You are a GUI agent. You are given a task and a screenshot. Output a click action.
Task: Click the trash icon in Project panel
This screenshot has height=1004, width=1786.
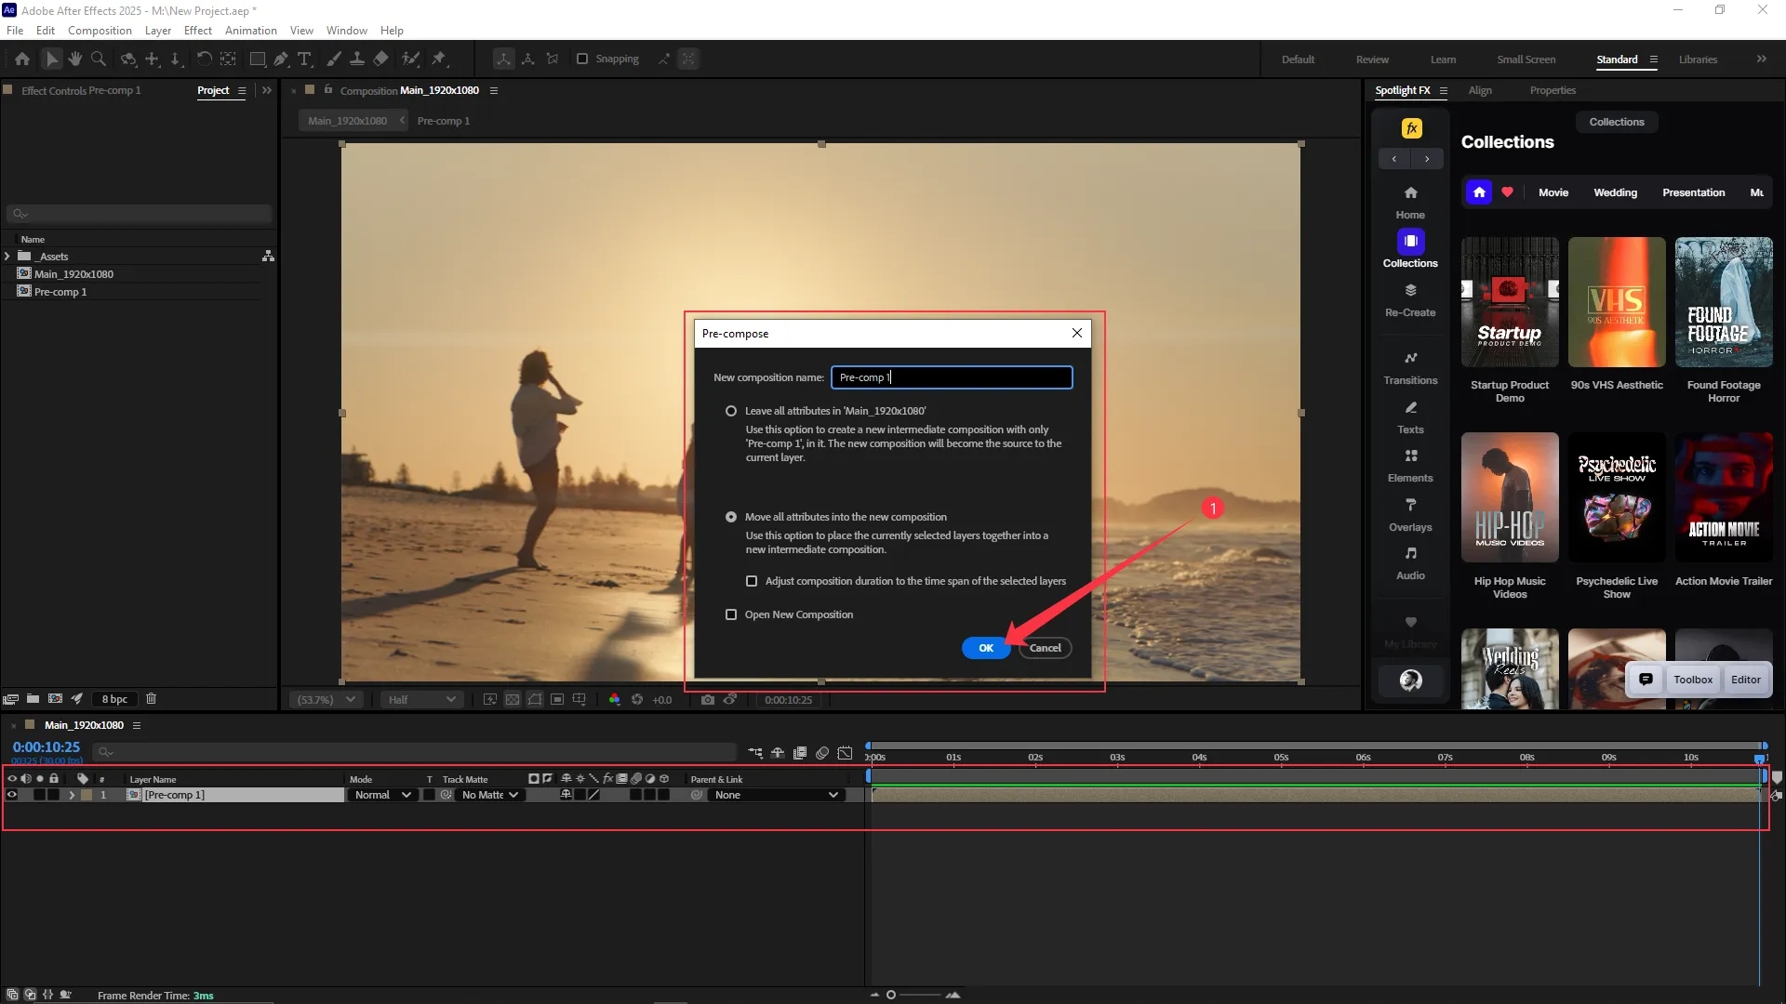tap(152, 699)
